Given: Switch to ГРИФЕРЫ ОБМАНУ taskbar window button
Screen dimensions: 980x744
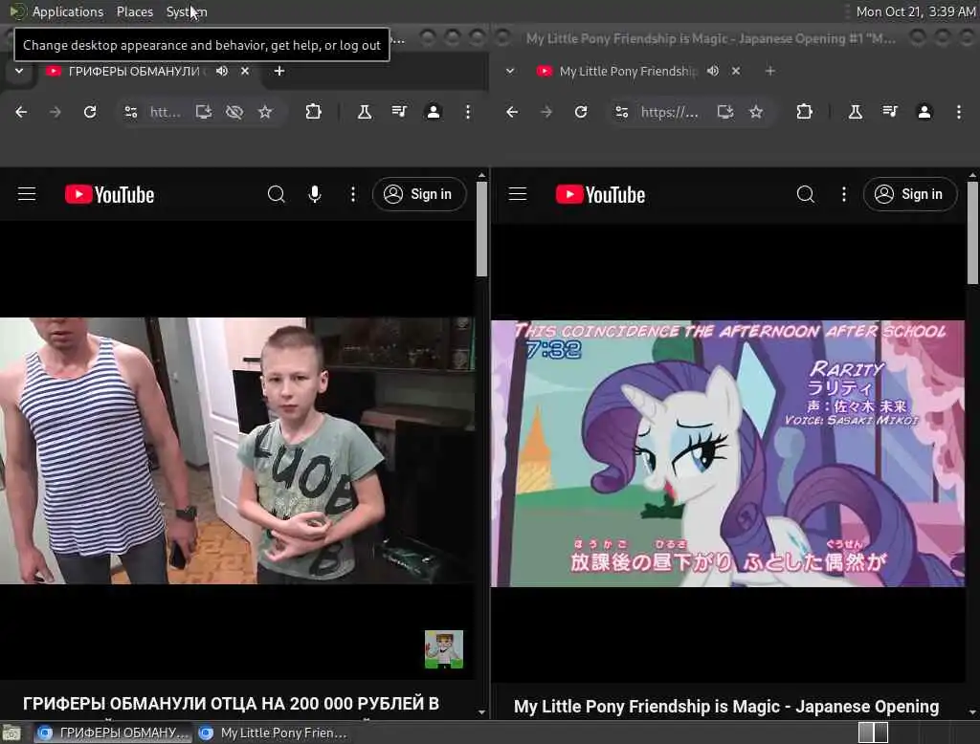Looking at the screenshot, I should point(113,733).
